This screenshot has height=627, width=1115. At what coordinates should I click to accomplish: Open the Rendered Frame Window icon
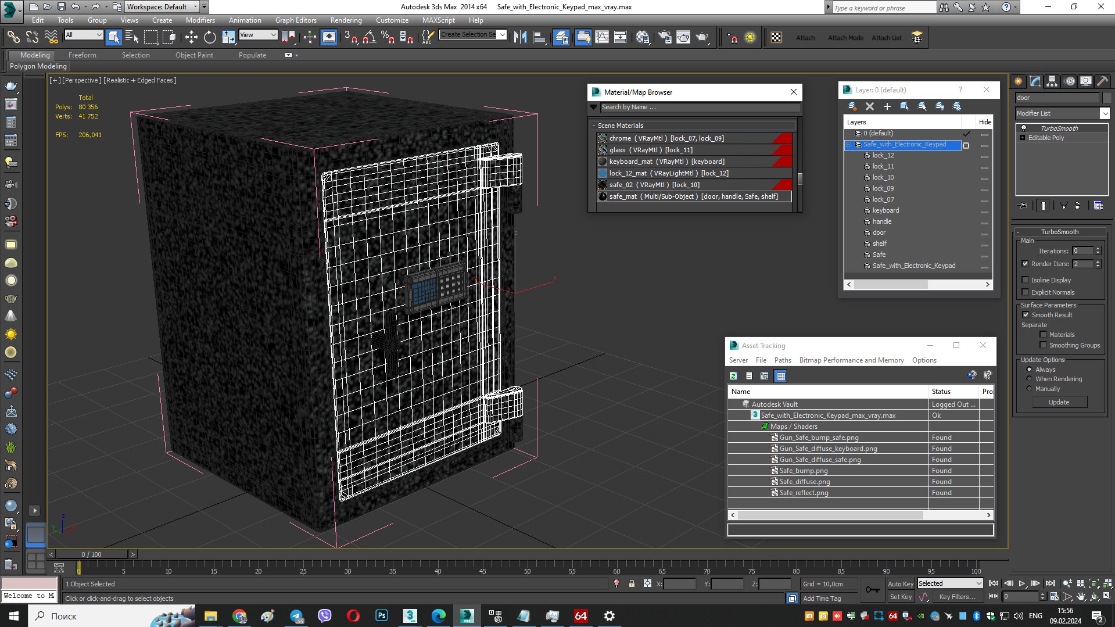pyautogui.click(x=683, y=37)
